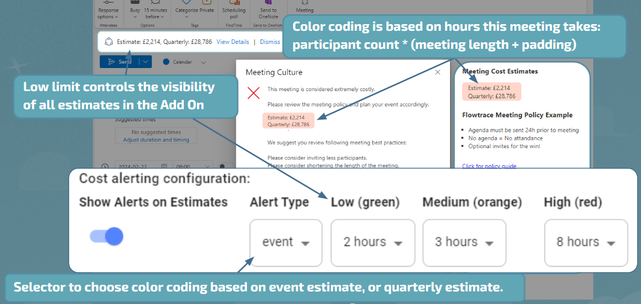Click the clock icon beside the date field
Image resolution: width=641 pixels, height=304 pixels.
pyautogui.click(x=105, y=166)
